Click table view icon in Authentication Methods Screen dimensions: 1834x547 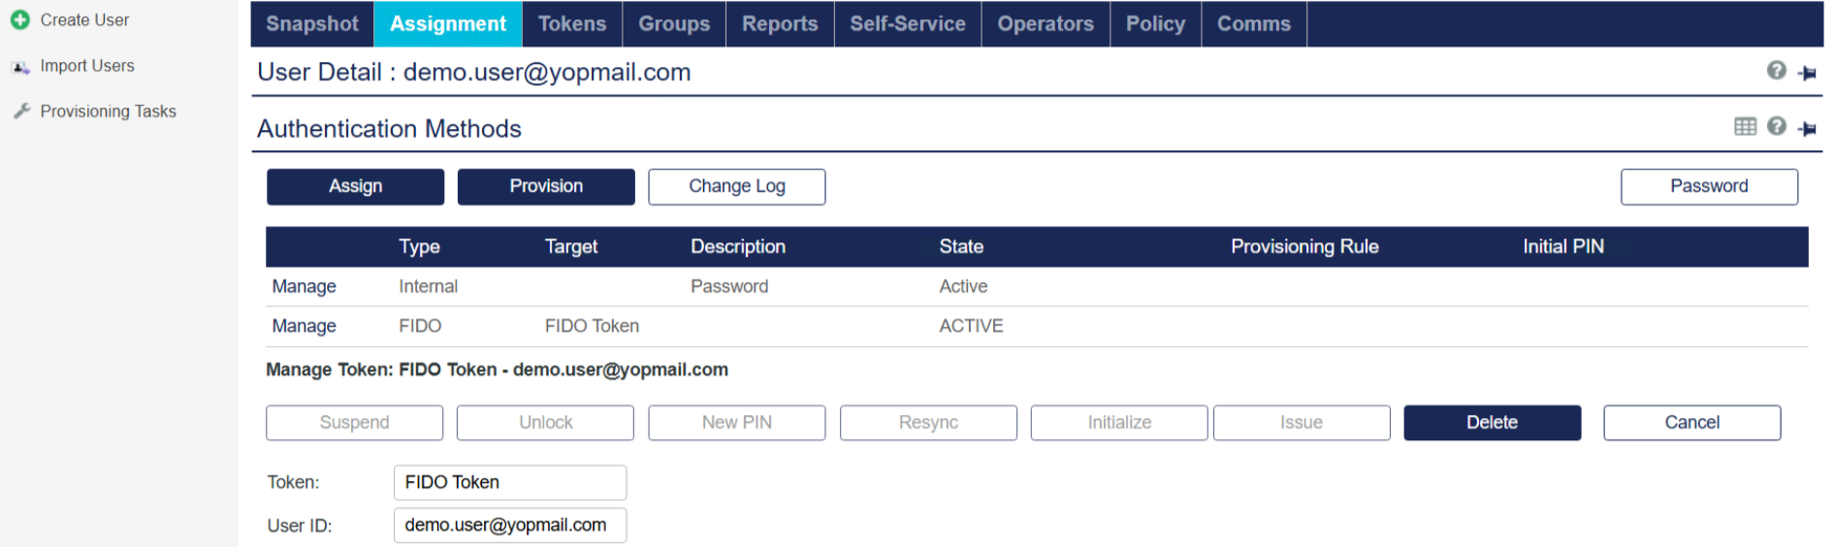[1745, 127]
